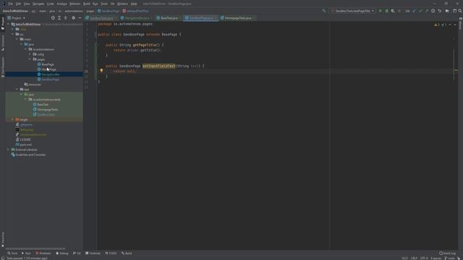This screenshot has width=463, height=260.
Task: Click the Event Log status bar button
Action: pos(447,253)
